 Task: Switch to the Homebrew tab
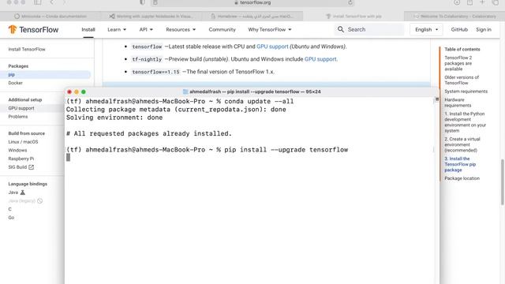(252, 16)
